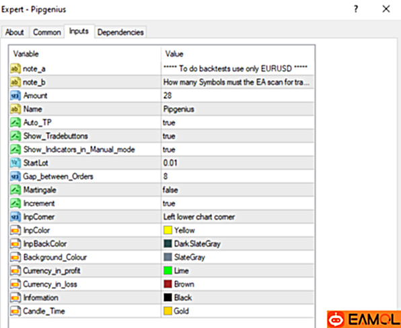The width and height of the screenshot is (401, 328).
Task: Switch to the About tab
Action: point(15,32)
